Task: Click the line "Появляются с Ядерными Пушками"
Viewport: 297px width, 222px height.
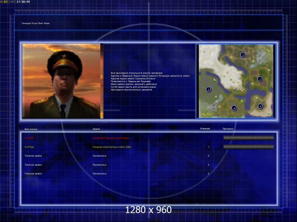Action: pos(131,81)
